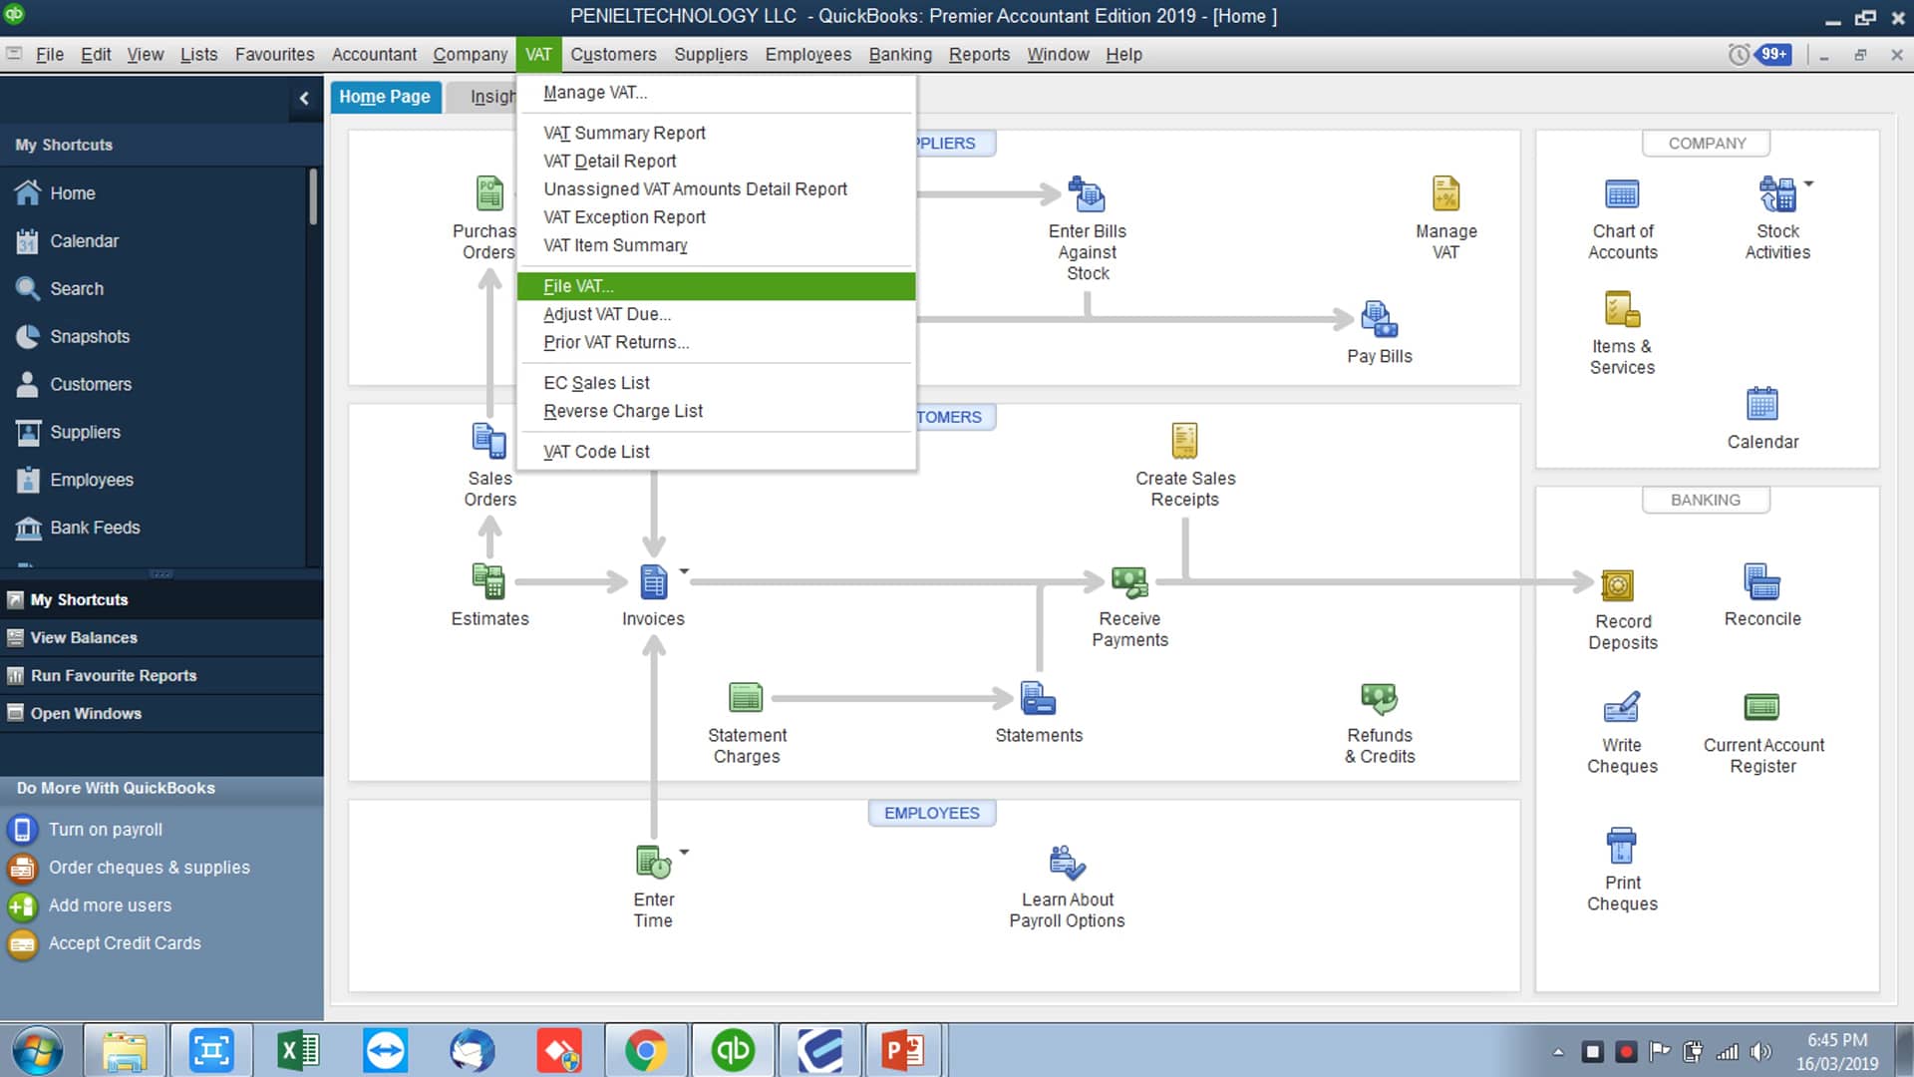Expand the Invoices dropdown arrow
This screenshot has height=1077, width=1914.
684,571
